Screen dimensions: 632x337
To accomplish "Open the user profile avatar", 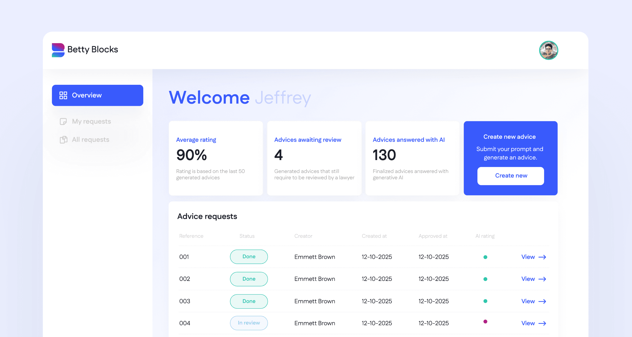I will pyautogui.click(x=549, y=50).
